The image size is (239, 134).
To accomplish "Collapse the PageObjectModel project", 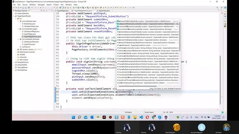I will tap(14, 16).
